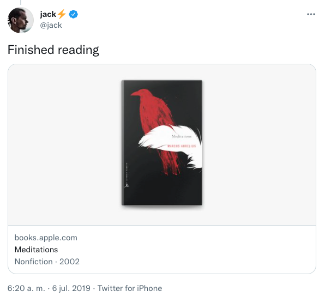The height and width of the screenshot is (297, 325).
Task: Click the Meditations card title
Action: tap(36, 250)
